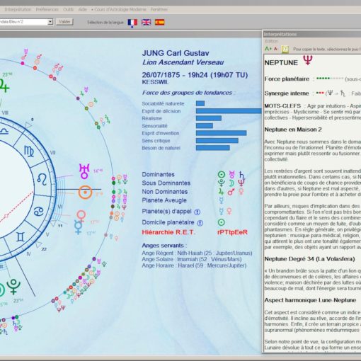361x361 pixels.
Task: Click the Uranus icon in Dominantes row
Action: [231, 175]
